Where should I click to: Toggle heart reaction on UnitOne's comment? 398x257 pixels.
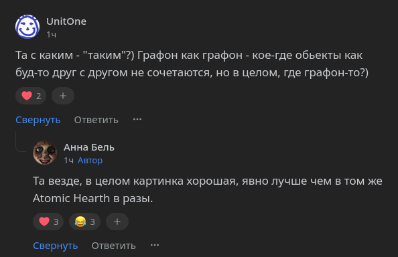[31, 96]
